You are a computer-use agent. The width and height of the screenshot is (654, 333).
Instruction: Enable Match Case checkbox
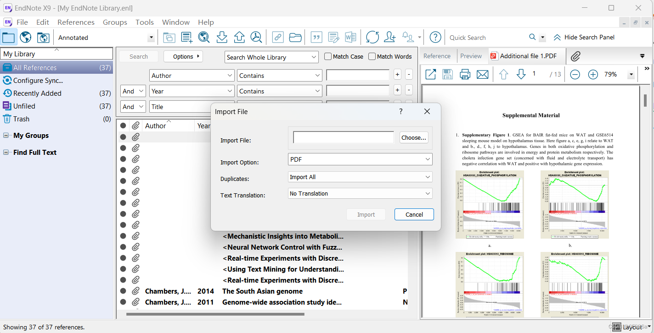pos(328,56)
